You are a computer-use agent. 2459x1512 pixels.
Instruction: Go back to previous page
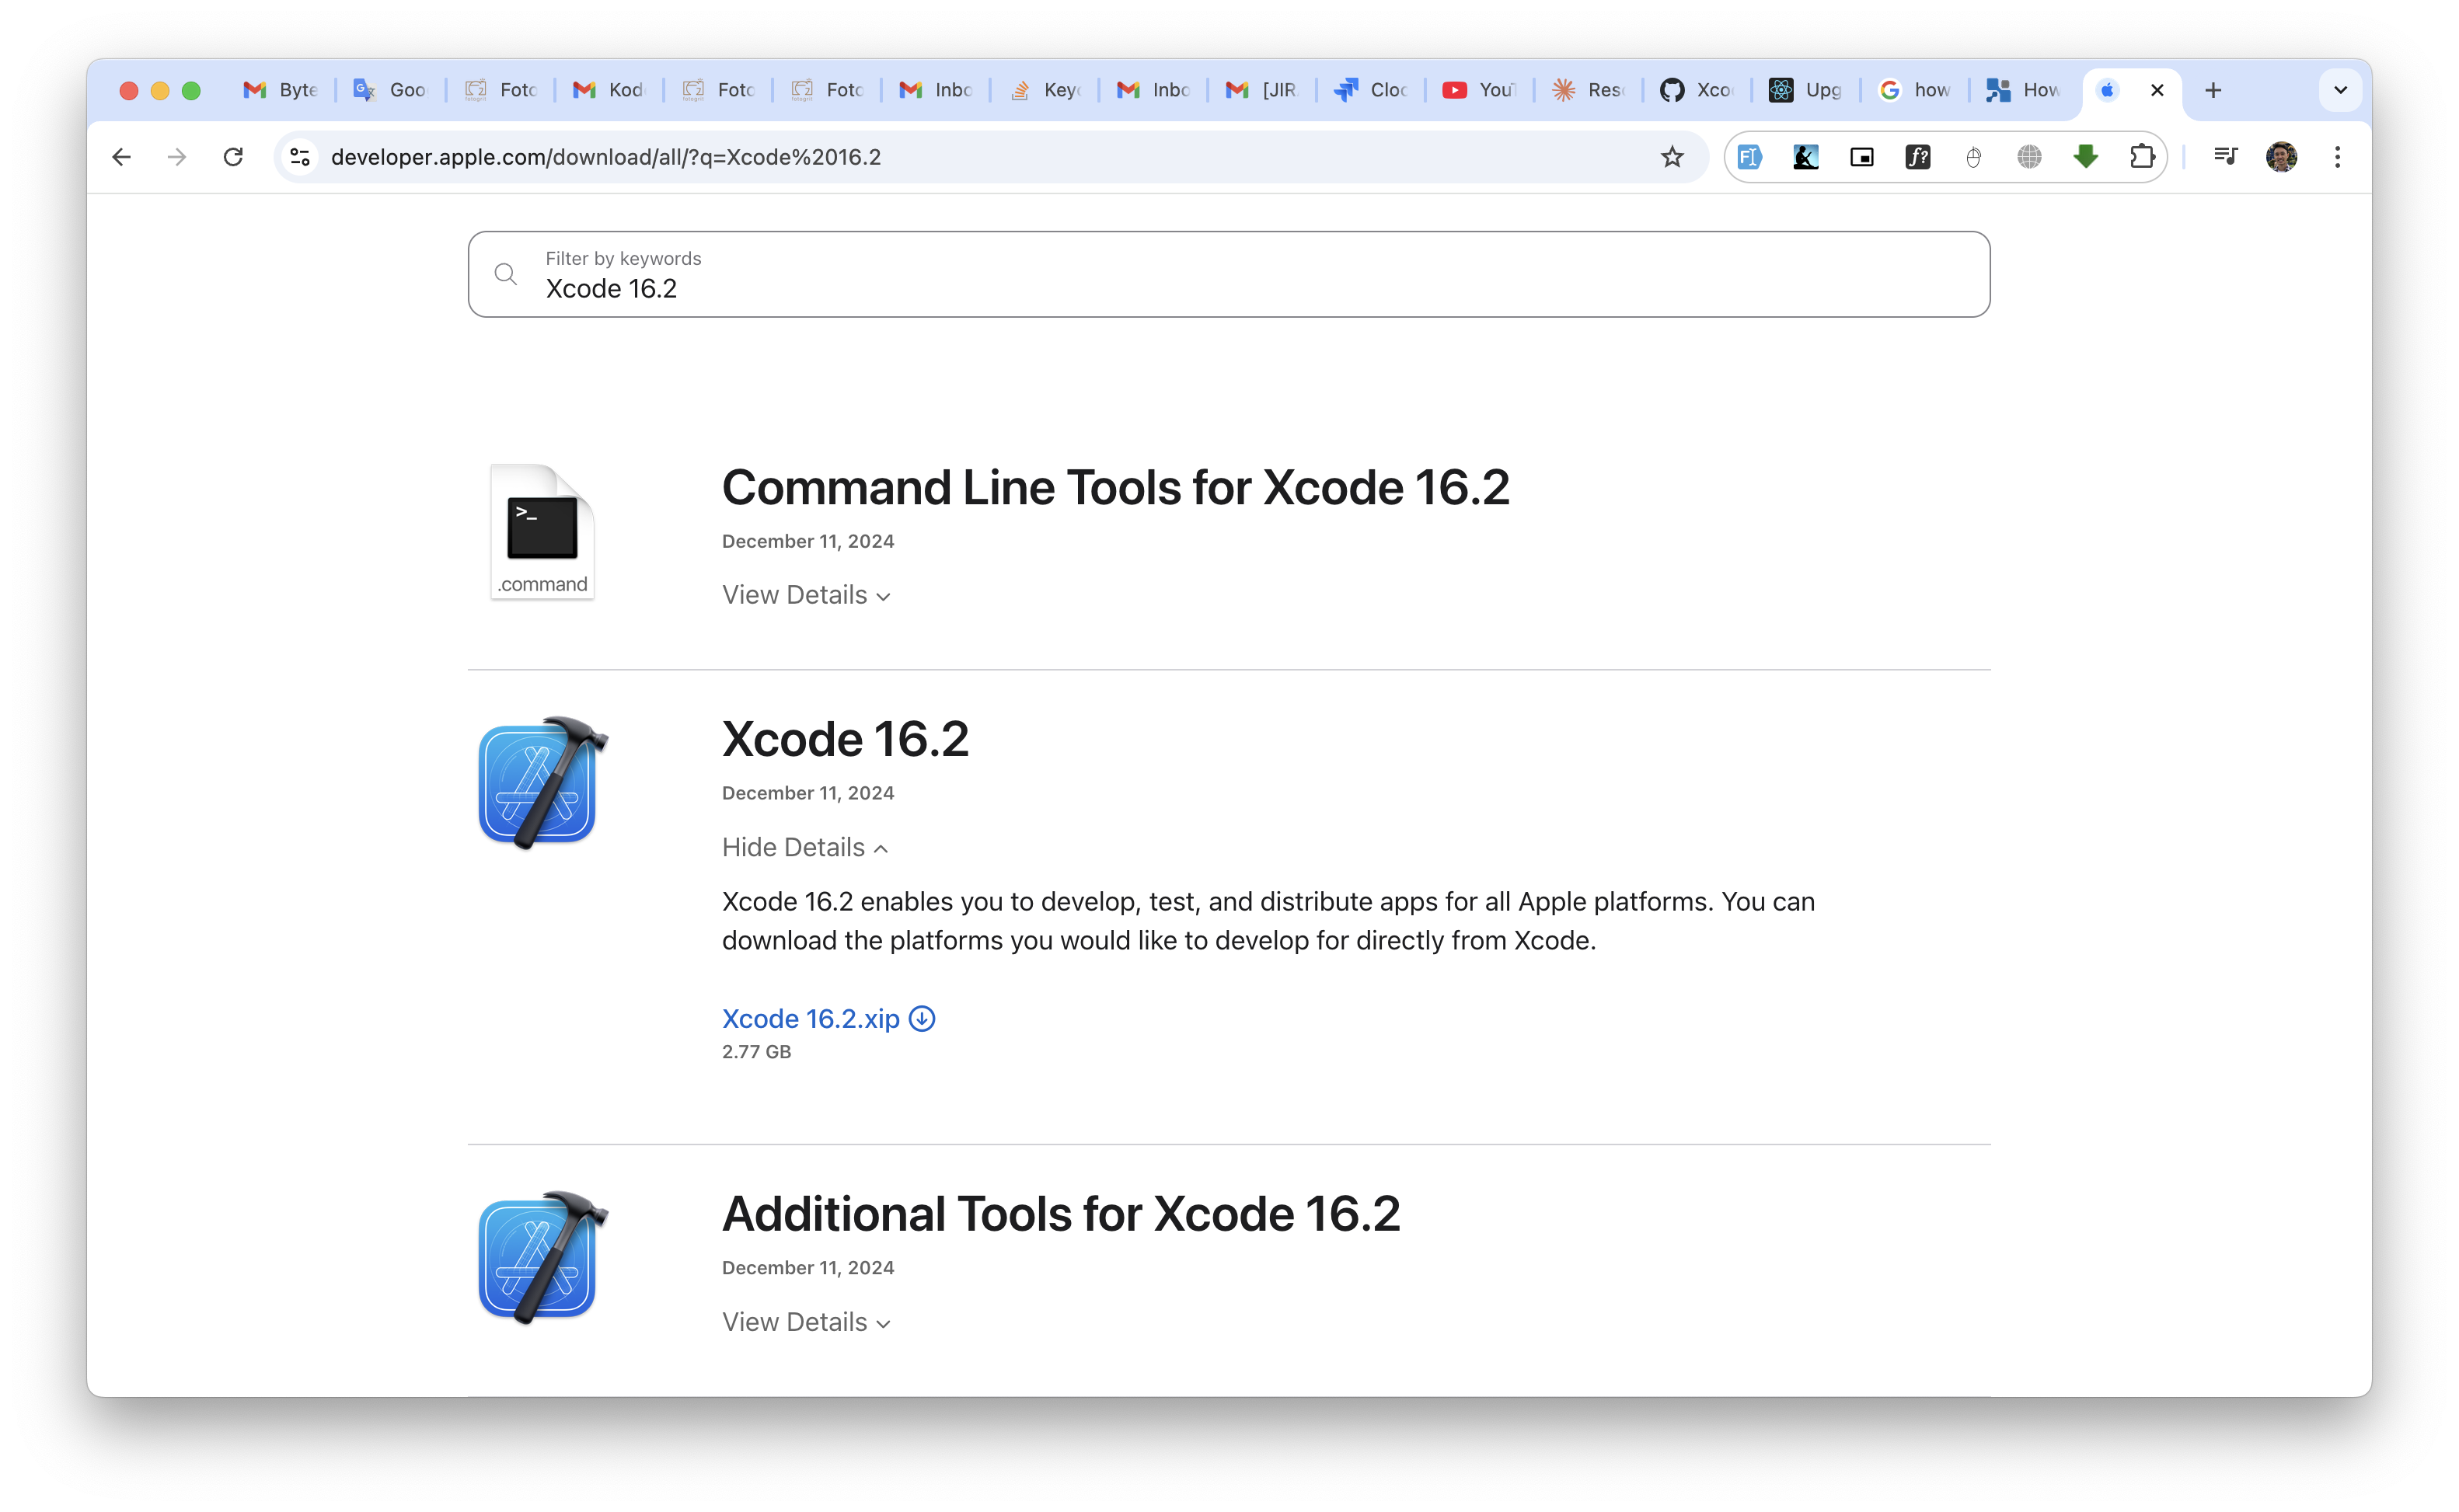coord(121,157)
